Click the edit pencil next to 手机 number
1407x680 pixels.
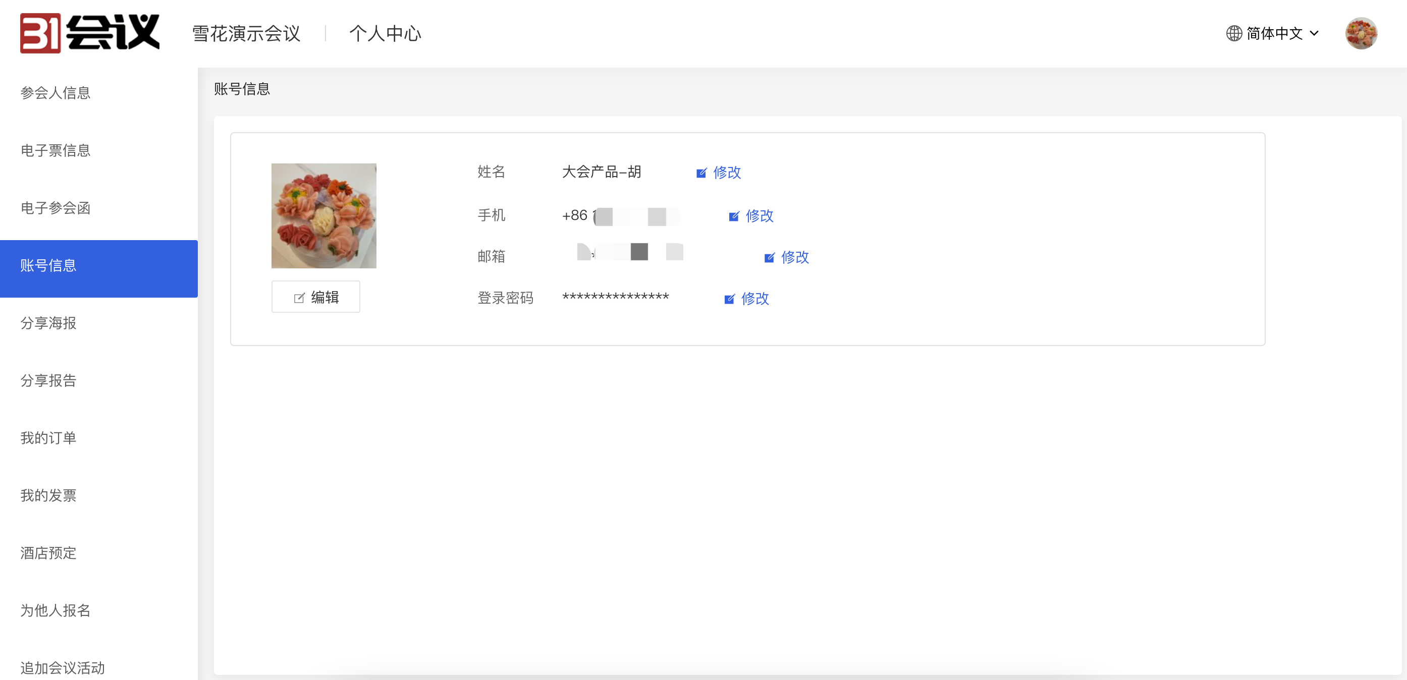(734, 216)
